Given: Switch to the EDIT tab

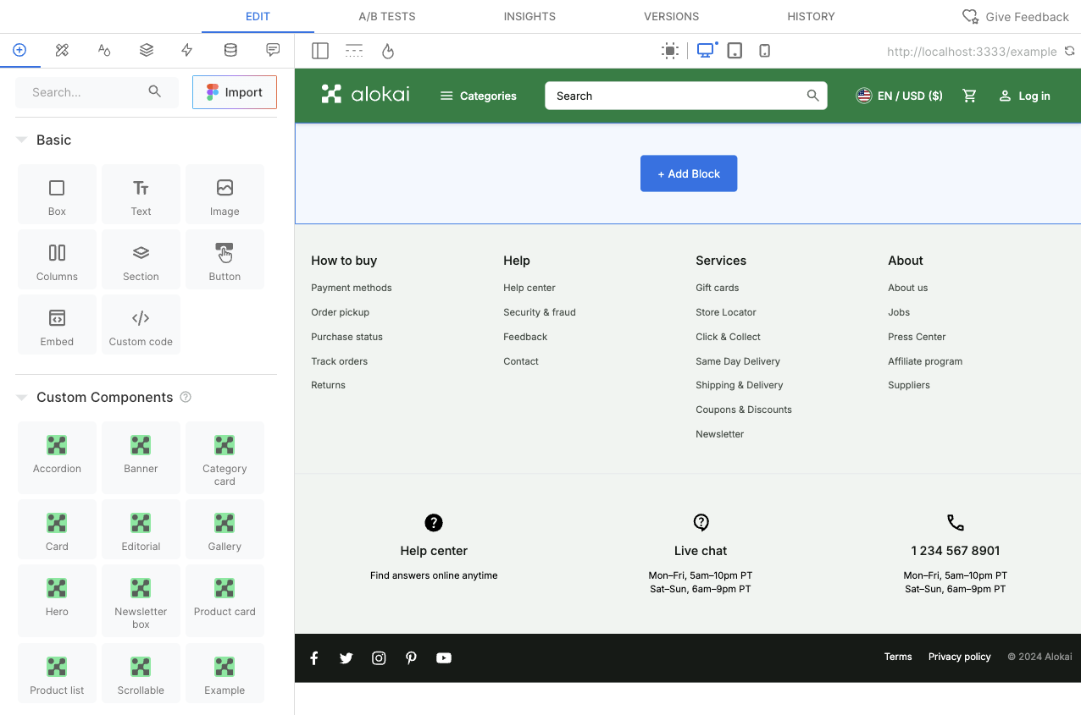Looking at the screenshot, I should coord(258,16).
